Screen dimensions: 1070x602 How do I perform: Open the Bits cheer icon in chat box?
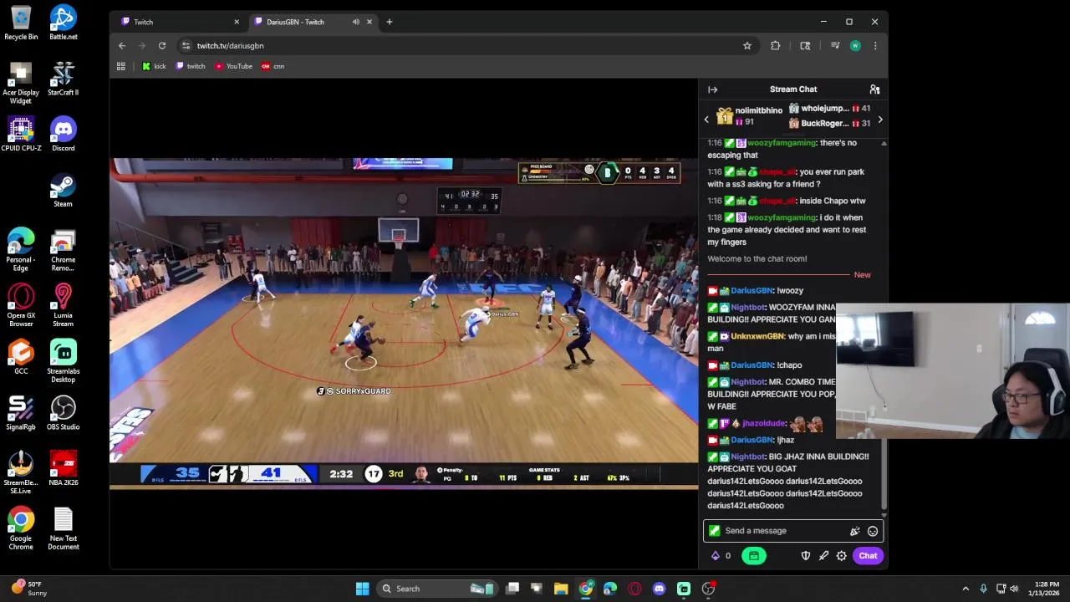(x=854, y=531)
